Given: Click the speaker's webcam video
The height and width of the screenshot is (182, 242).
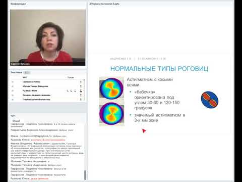Looking at the screenshot, I should (x=48, y=37).
